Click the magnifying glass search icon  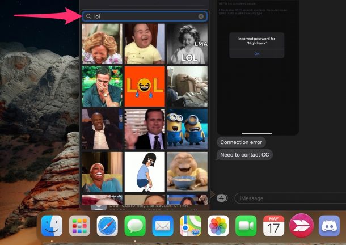[x=88, y=16]
